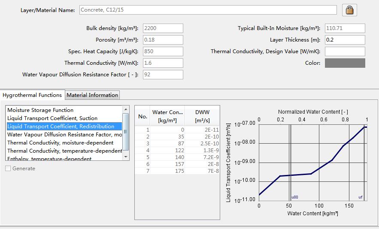Image resolution: width=379 pixels, height=229 pixels.
Task: Click DWW cell 2E-11
Action: click(x=202, y=130)
